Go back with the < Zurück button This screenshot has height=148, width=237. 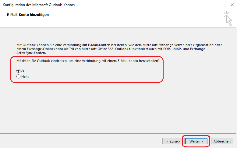173,141
